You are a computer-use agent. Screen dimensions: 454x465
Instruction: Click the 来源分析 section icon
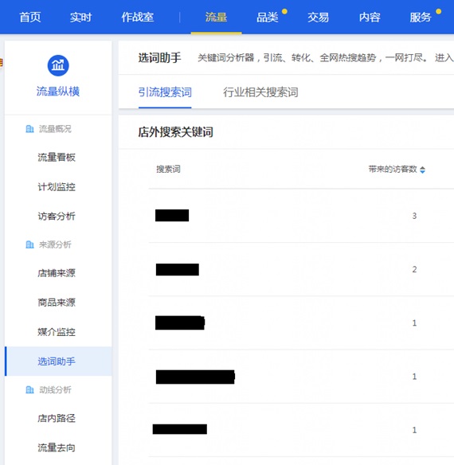(x=29, y=244)
